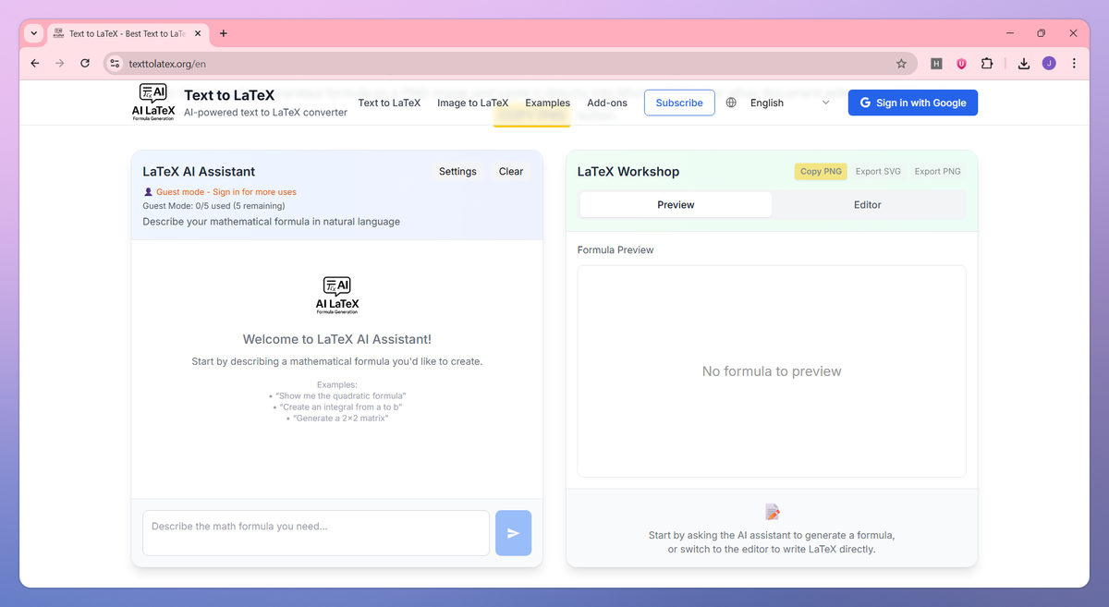This screenshot has width=1109, height=607.
Task: Click 'No formula to preview' text
Action: (772, 371)
